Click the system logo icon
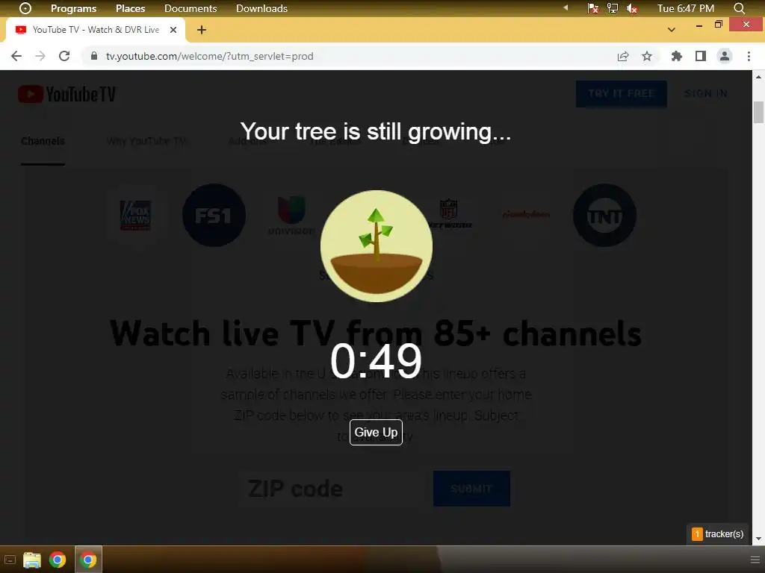Screen dimensions: 765x573 point(25,8)
